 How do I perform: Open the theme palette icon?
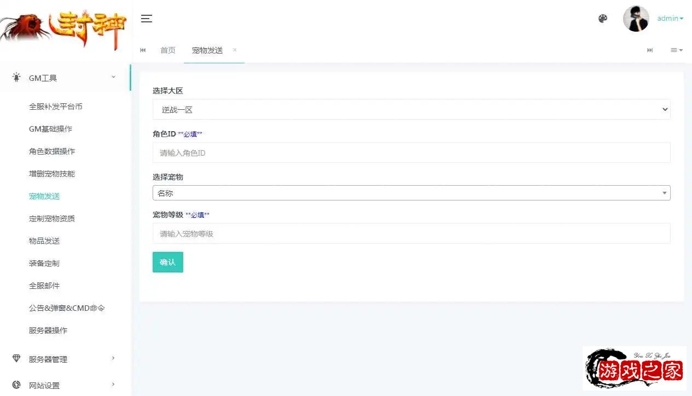[603, 19]
